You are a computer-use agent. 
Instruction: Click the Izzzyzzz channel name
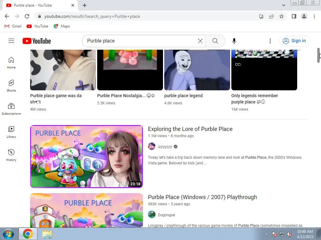pos(165,147)
